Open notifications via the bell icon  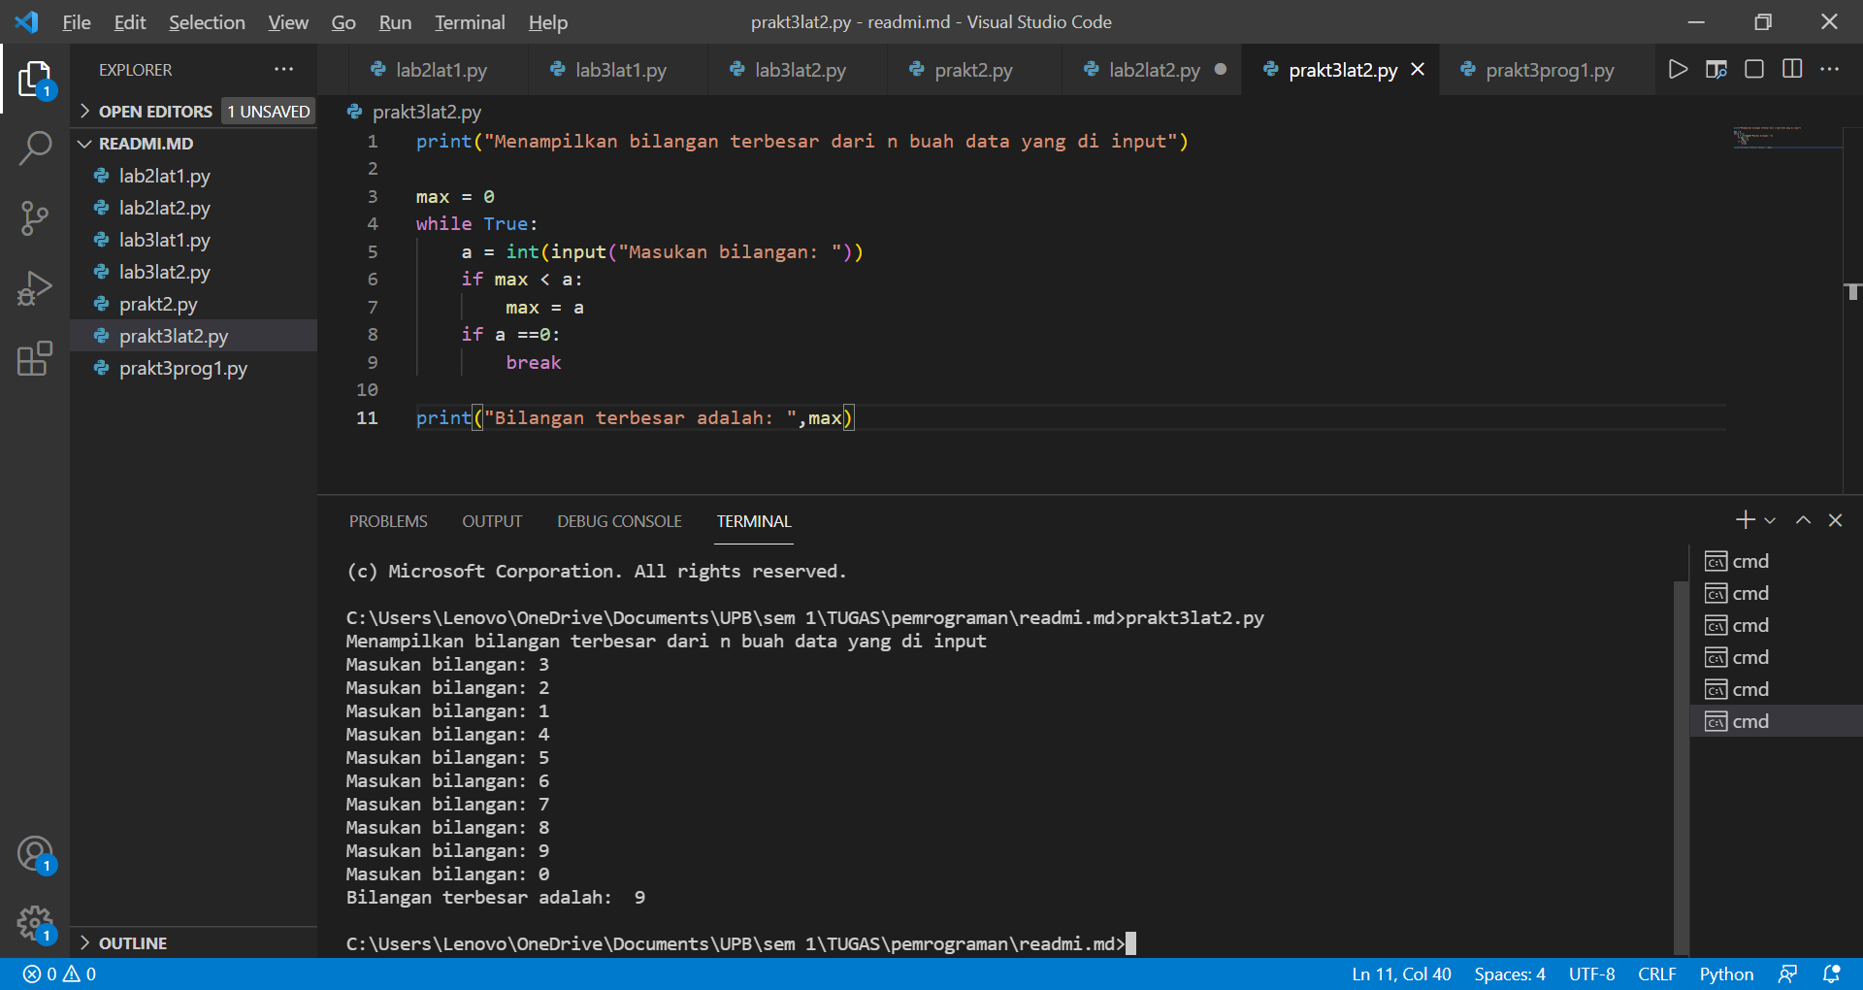(1832, 973)
